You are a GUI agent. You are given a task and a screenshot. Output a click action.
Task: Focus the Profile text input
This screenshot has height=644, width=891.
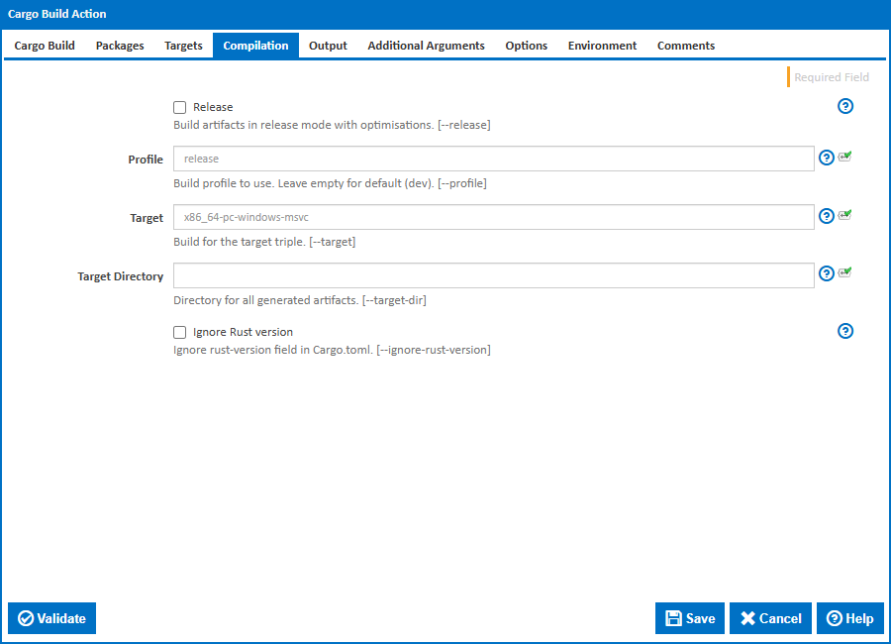click(x=493, y=160)
